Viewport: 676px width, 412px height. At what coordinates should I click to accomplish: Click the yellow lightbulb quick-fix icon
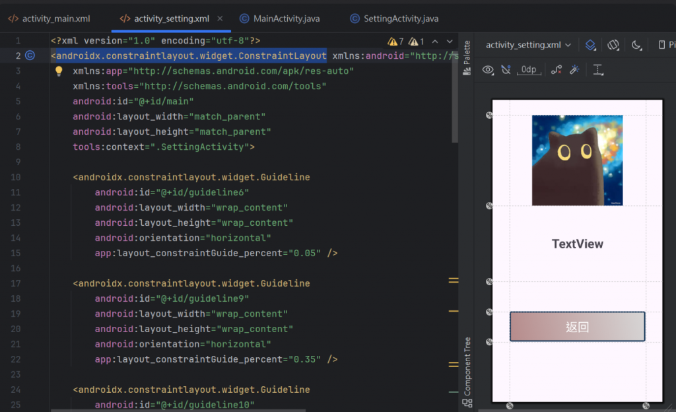(59, 71)
